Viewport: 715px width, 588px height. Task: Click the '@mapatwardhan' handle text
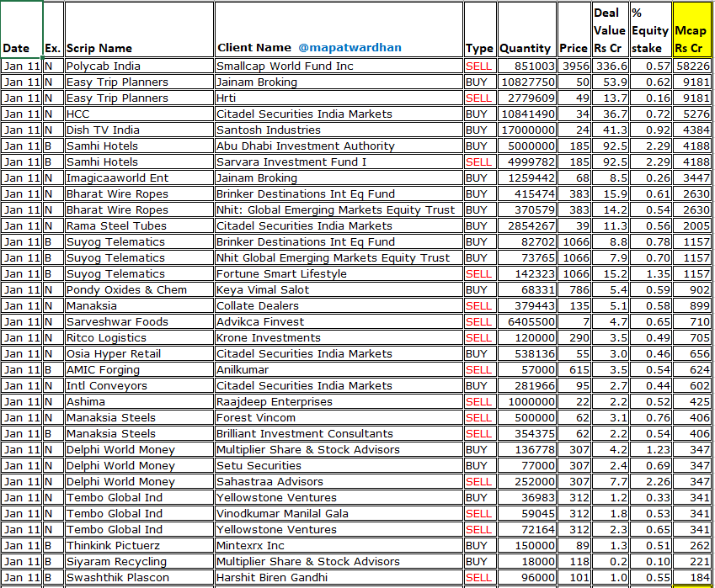tap(349, 47)
